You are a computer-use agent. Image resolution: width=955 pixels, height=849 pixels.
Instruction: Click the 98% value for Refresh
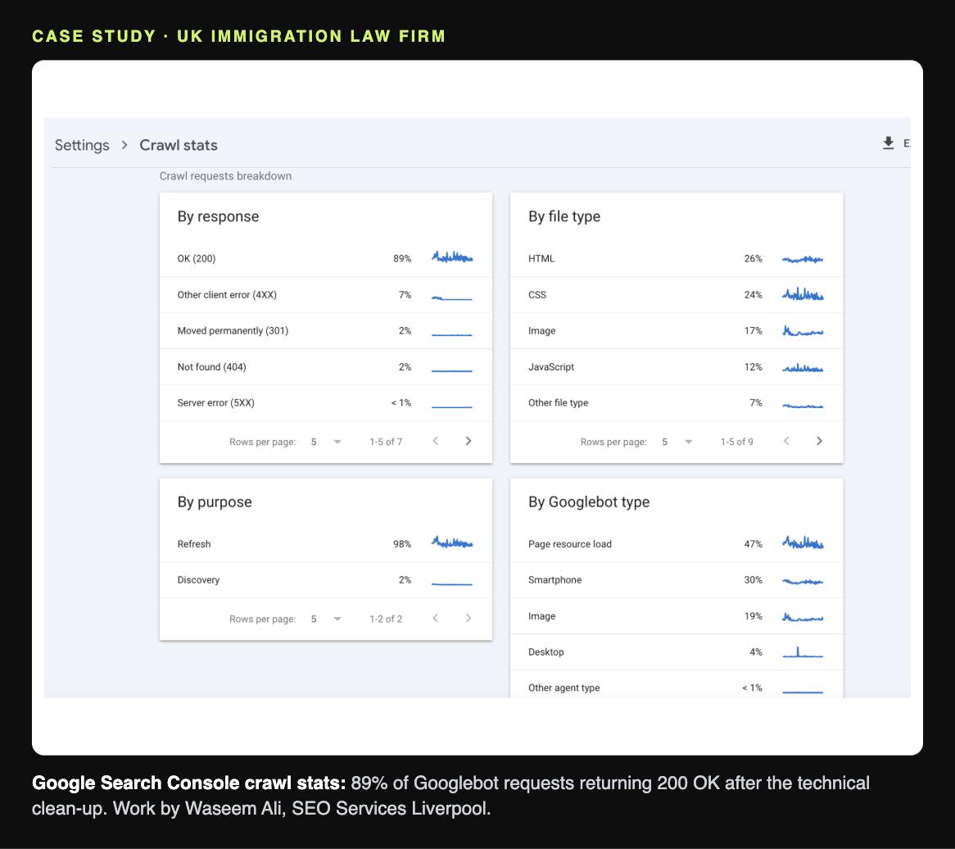(x=402, y=544)
